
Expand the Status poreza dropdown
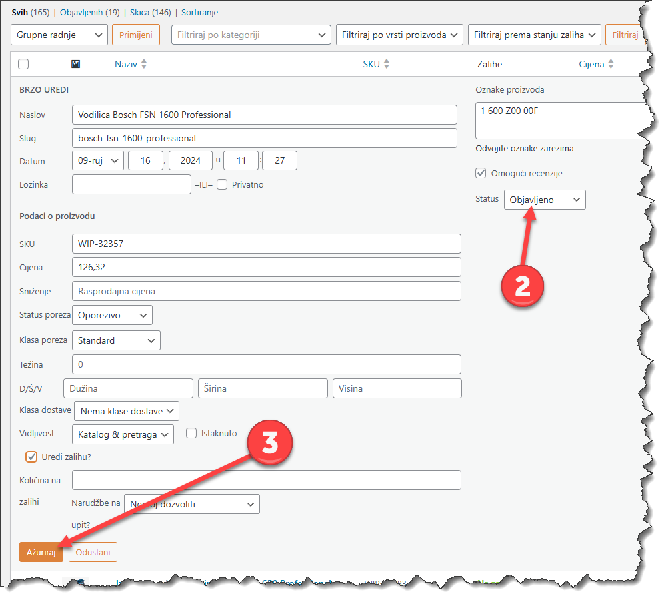tap(112, 315)
